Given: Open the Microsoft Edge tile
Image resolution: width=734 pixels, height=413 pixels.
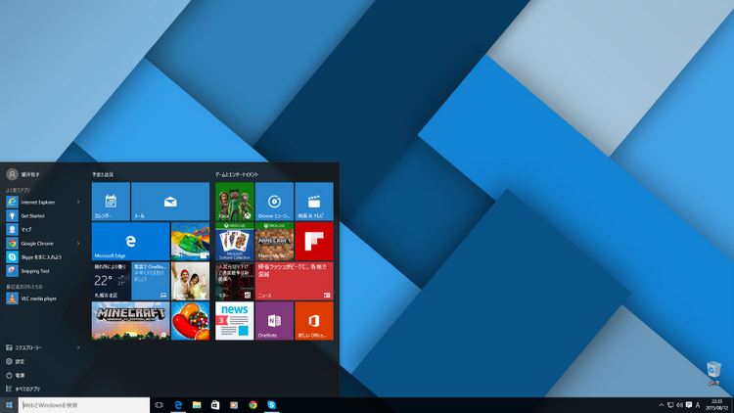Looking at the screenshot, I should pyautogui.click(x=130, y=241).
